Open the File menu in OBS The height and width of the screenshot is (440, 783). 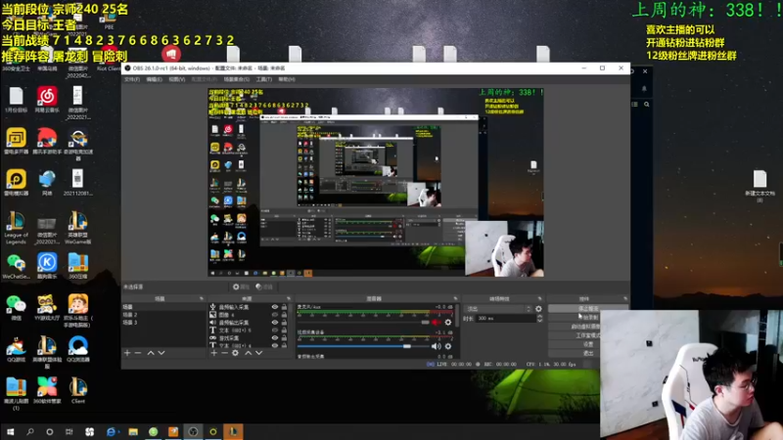(132, 79)
